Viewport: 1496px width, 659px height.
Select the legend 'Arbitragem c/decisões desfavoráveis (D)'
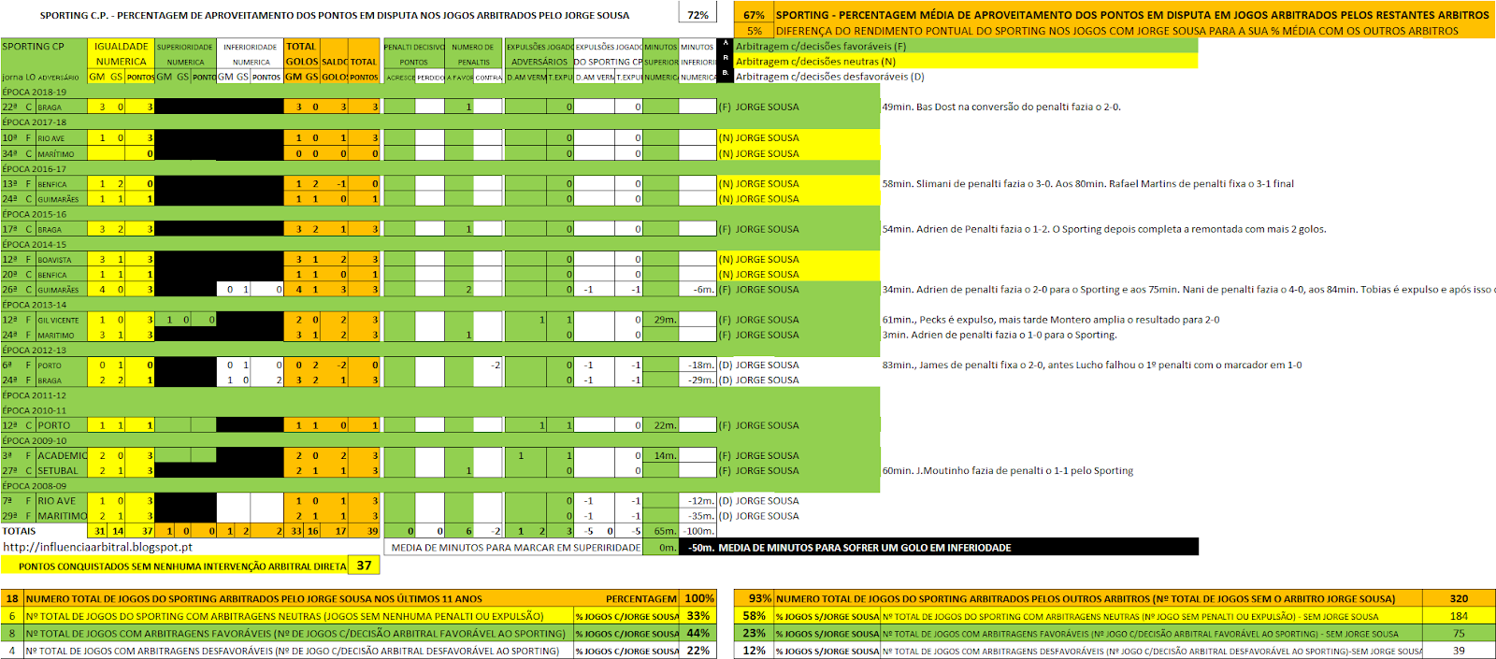tap(829, 77)
